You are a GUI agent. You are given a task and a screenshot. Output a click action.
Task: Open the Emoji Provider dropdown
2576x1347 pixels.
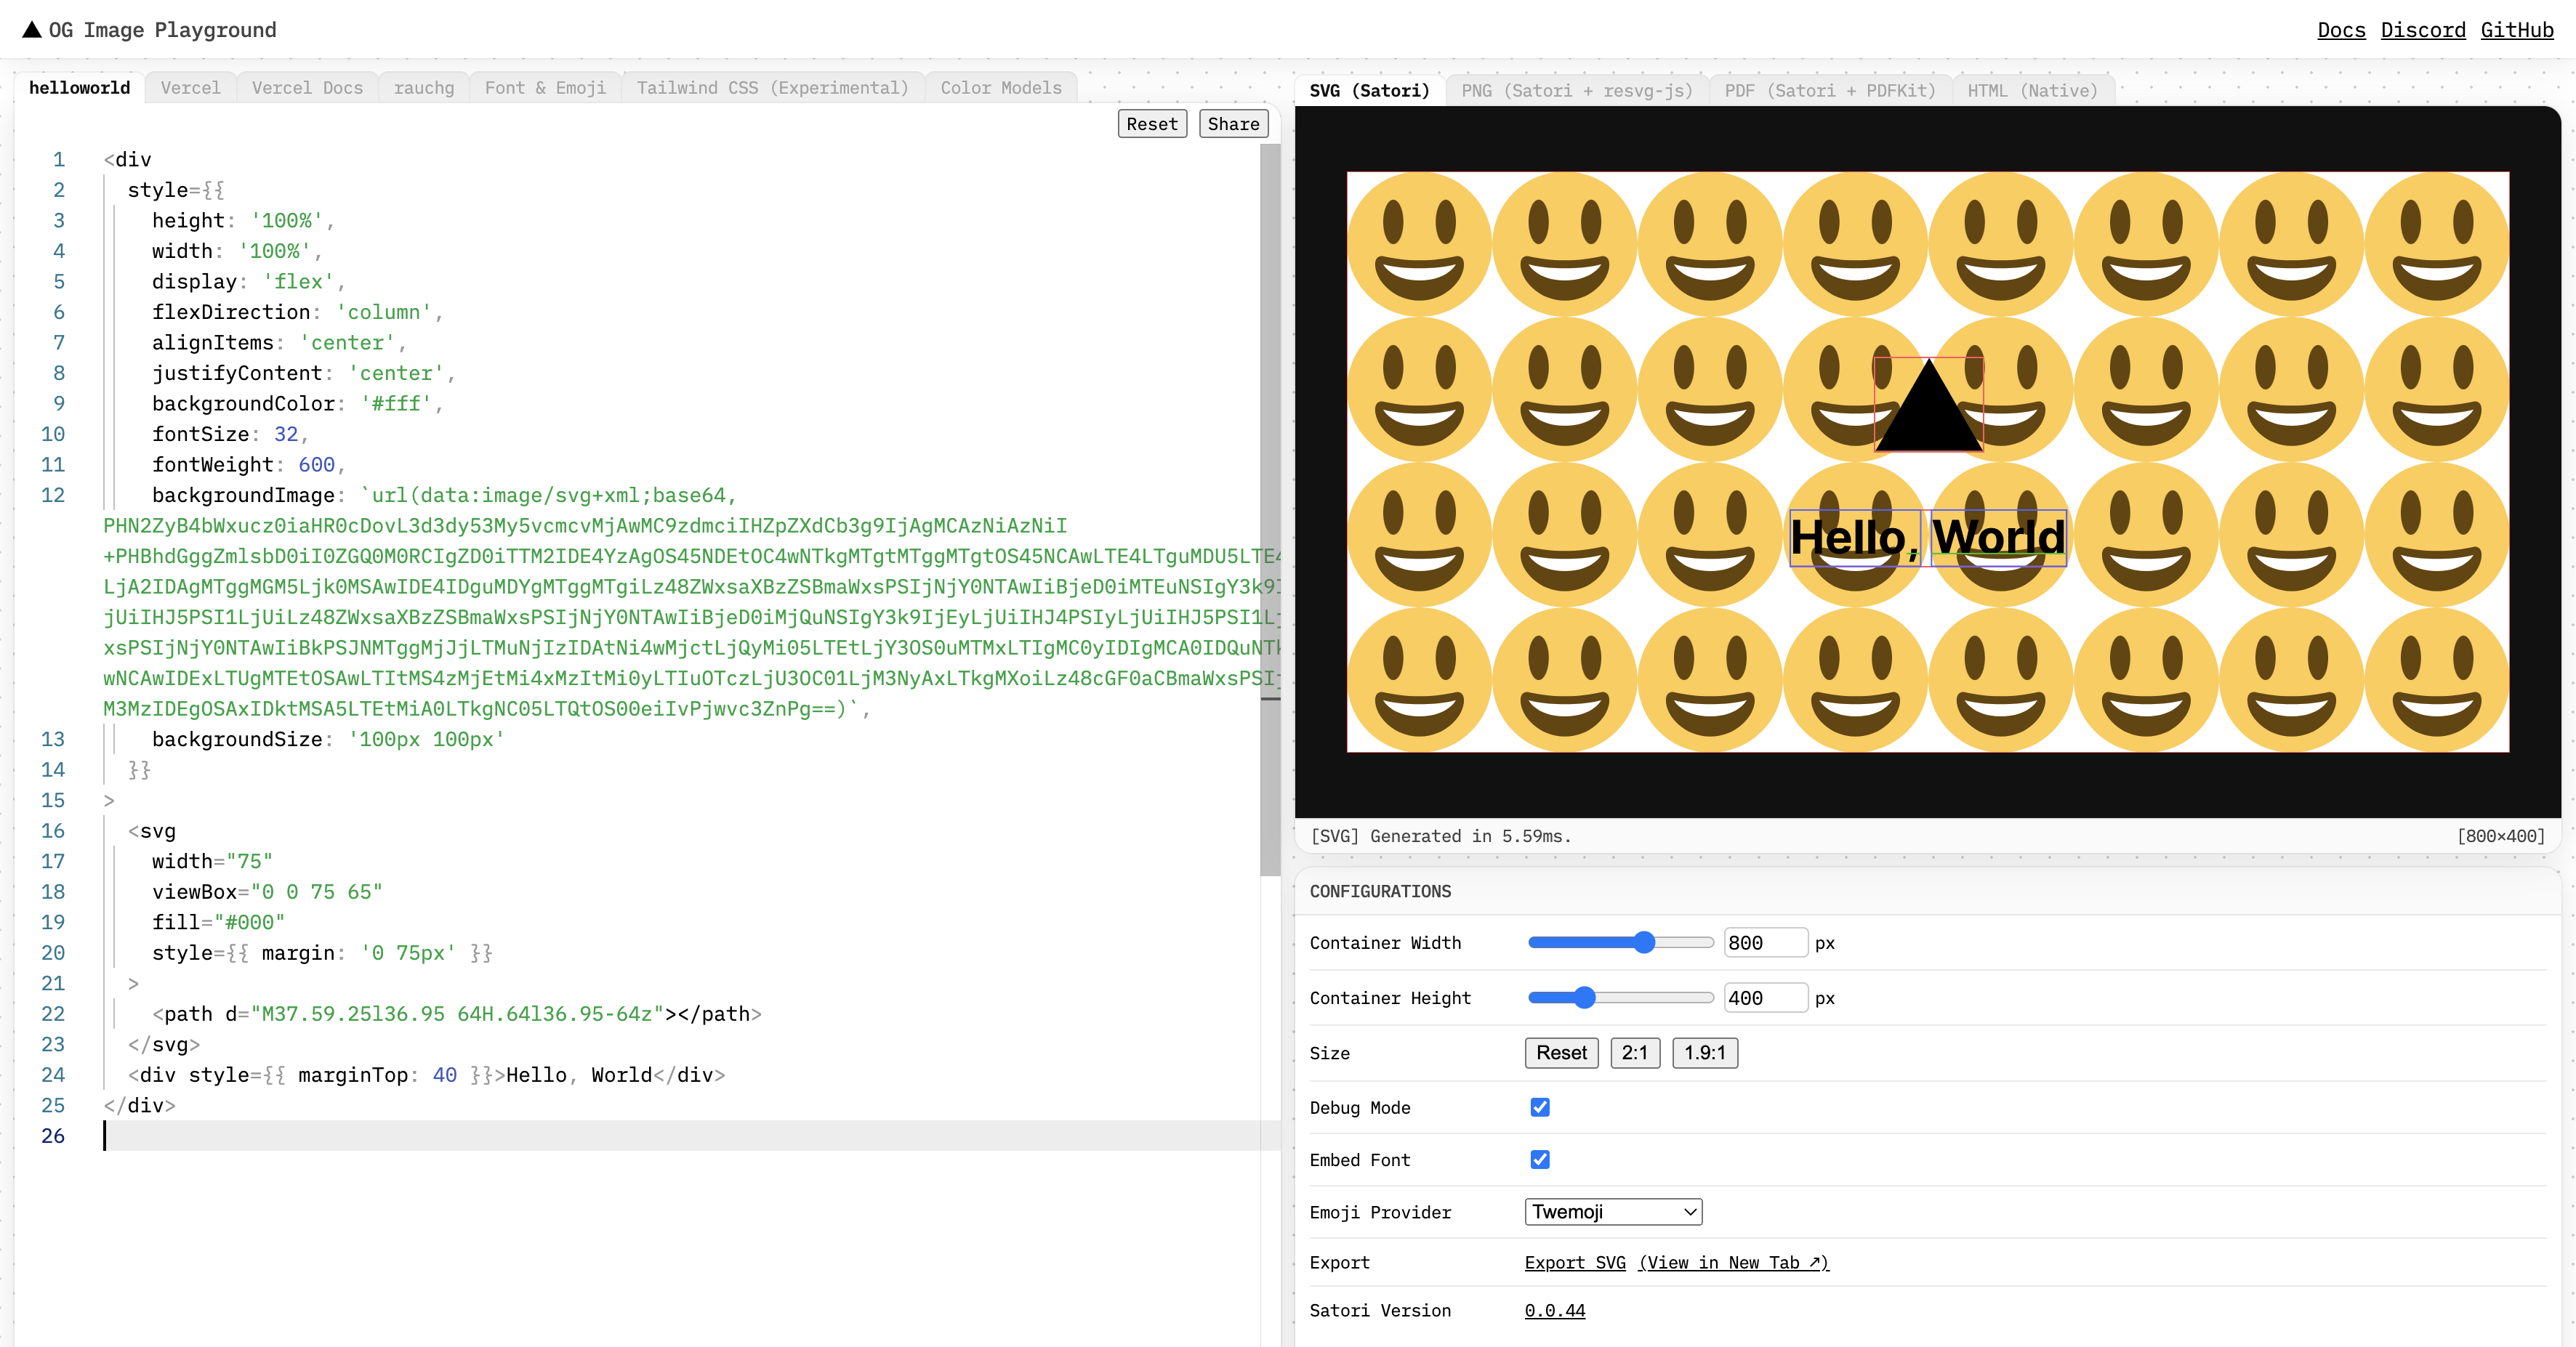pyautogui.click(x=1612, y=1211)
